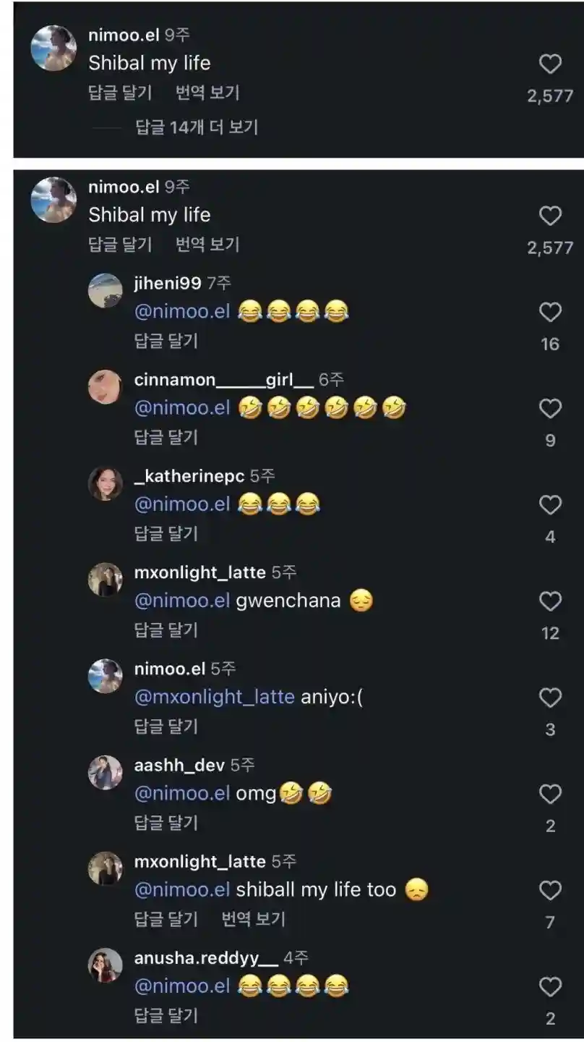Reply (답글 달기) to aashh_dev's comment

click(166, 823)
